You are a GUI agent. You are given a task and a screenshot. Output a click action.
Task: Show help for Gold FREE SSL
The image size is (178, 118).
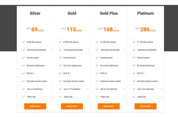[x=88, y=97]
